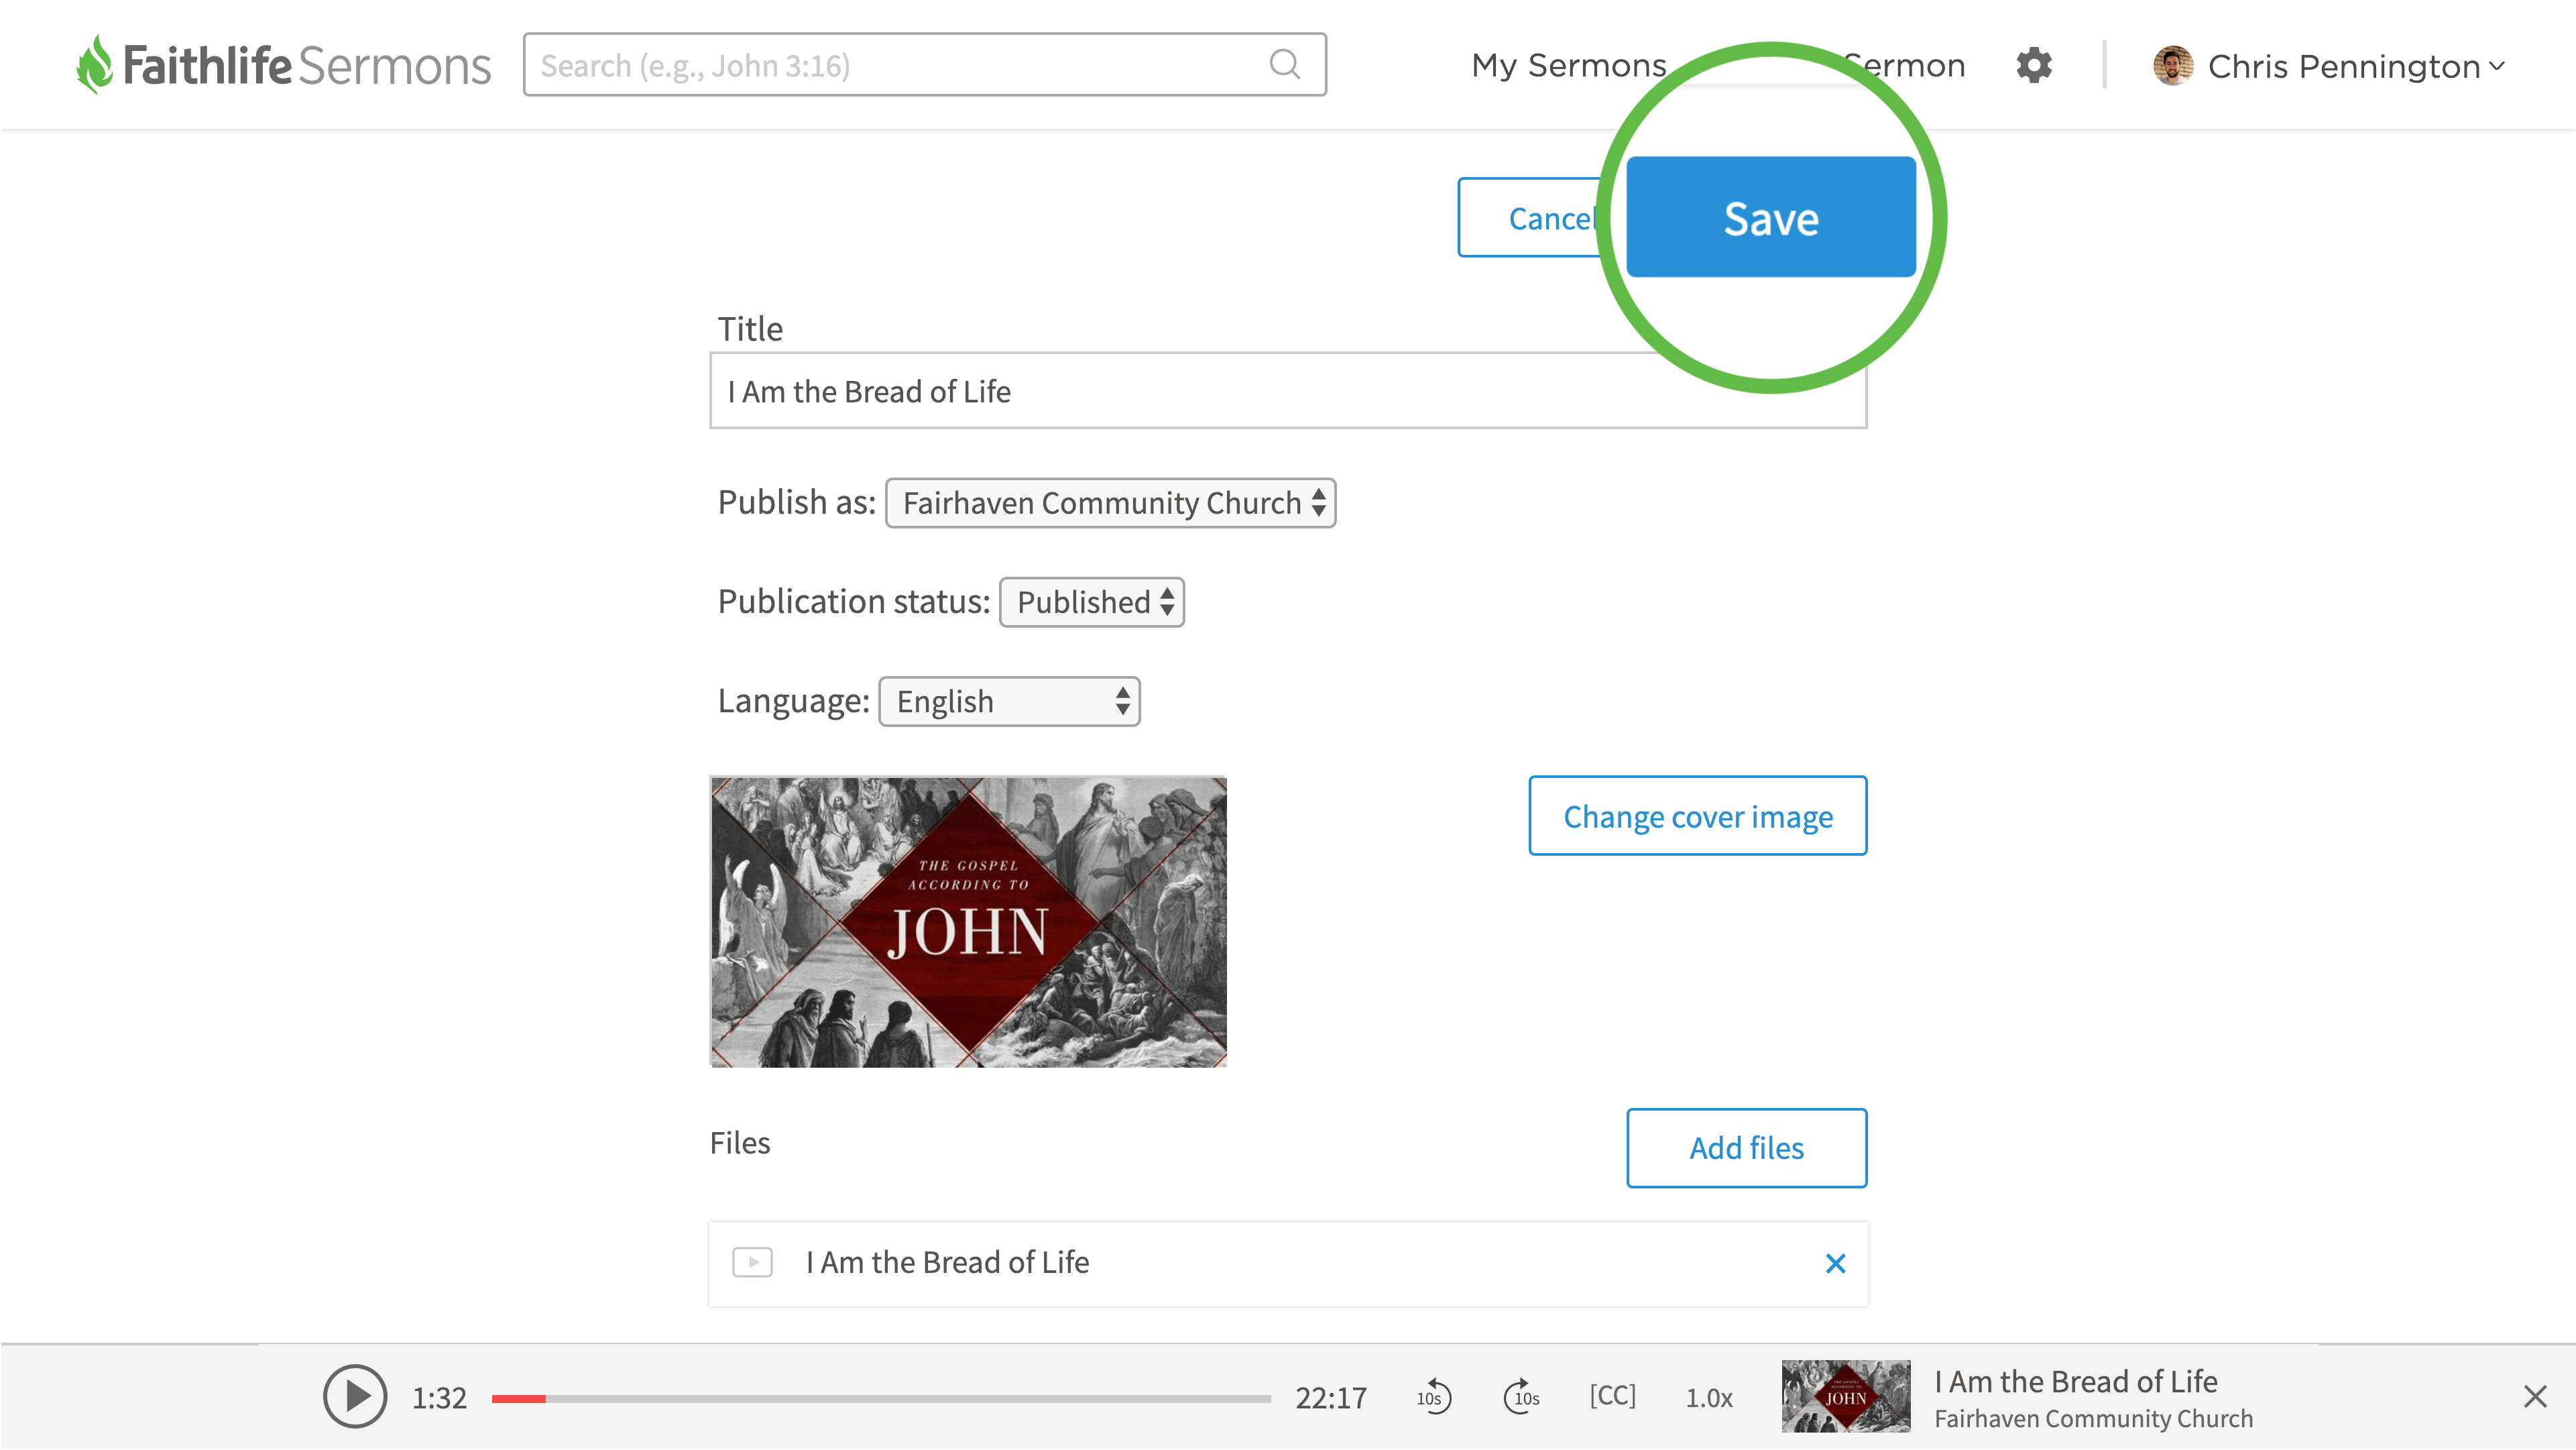Viewport: 2576px width, 1450px height.
Task: Change the 1.0x playback speed
Action: click(1708, 1398)
